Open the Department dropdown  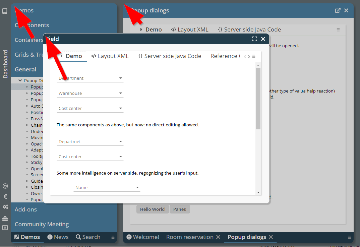pos(121,78)
